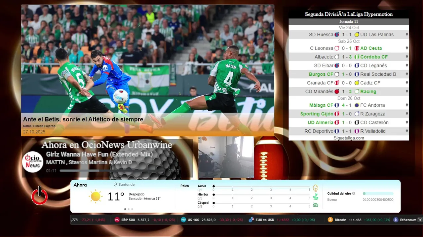Click the location pin for SD Eibar match
Screen dimensions: 423x237
coord(407,66)
